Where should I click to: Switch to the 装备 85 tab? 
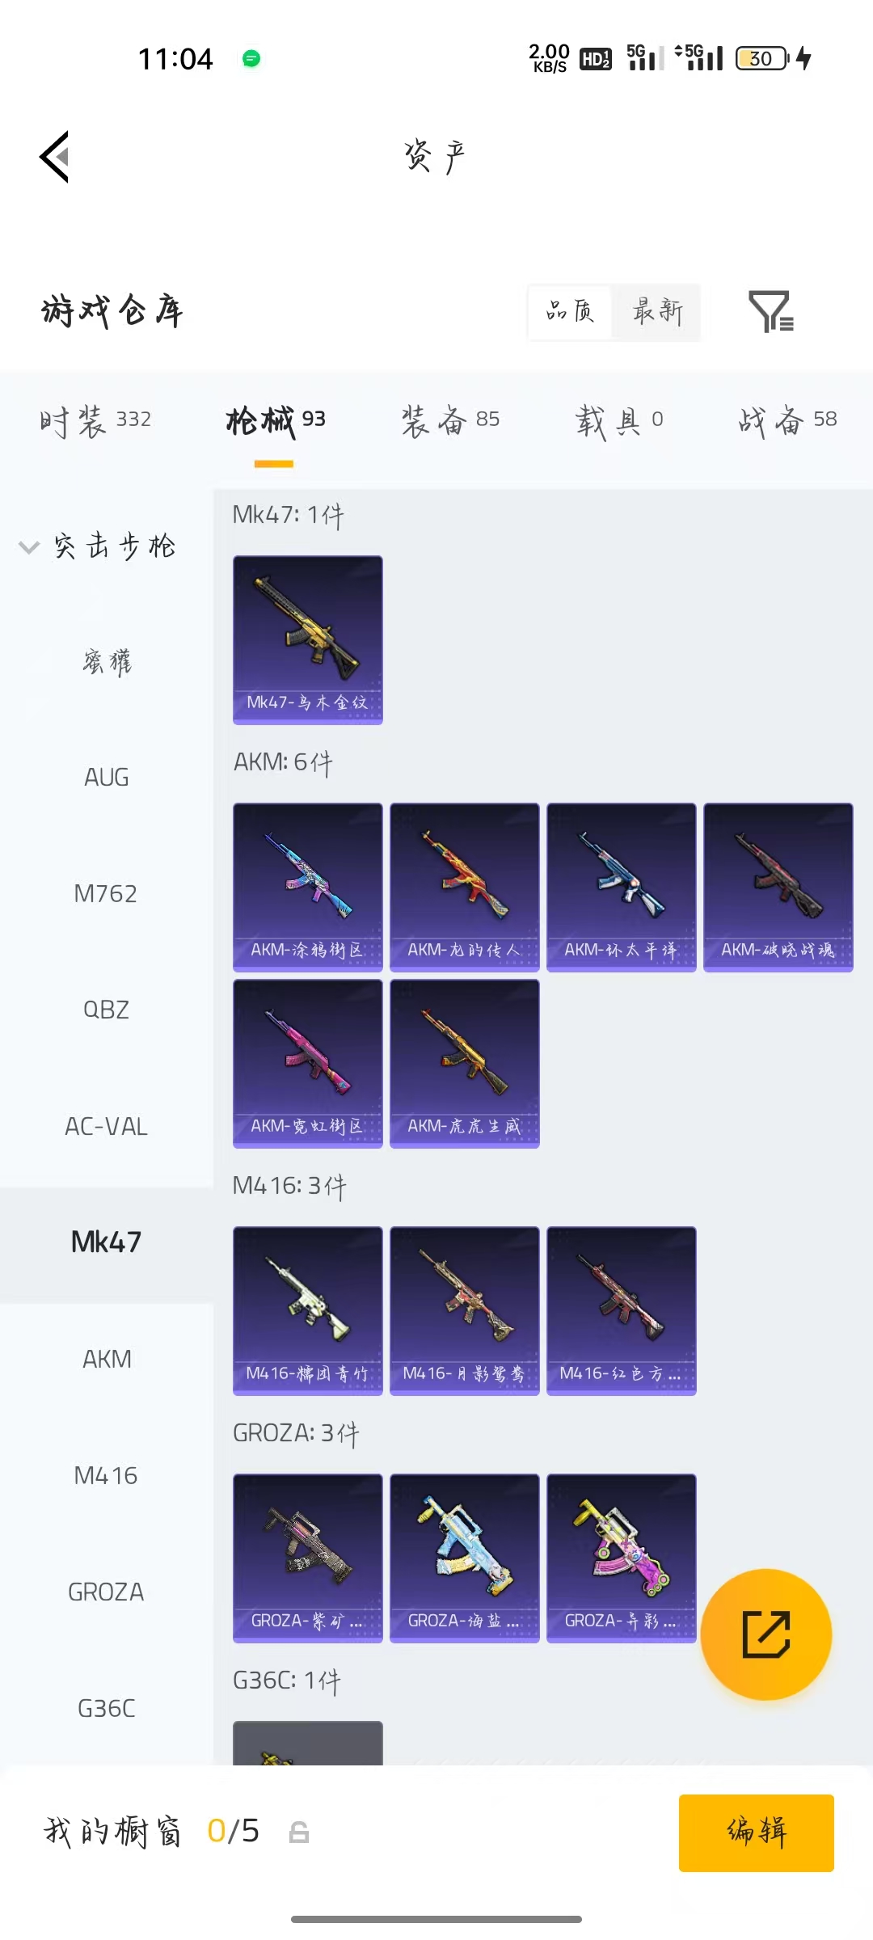(x=451, y=420)
